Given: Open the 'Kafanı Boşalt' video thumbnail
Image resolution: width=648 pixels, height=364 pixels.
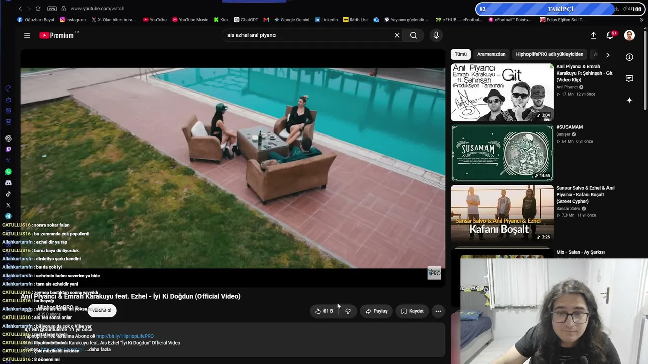Looking at the screenshot, I should pyautogui.click(x=502, y=213).
